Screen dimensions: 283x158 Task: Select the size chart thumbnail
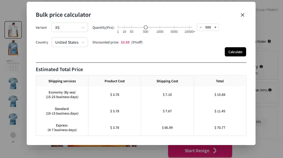(x=13, y=65)
